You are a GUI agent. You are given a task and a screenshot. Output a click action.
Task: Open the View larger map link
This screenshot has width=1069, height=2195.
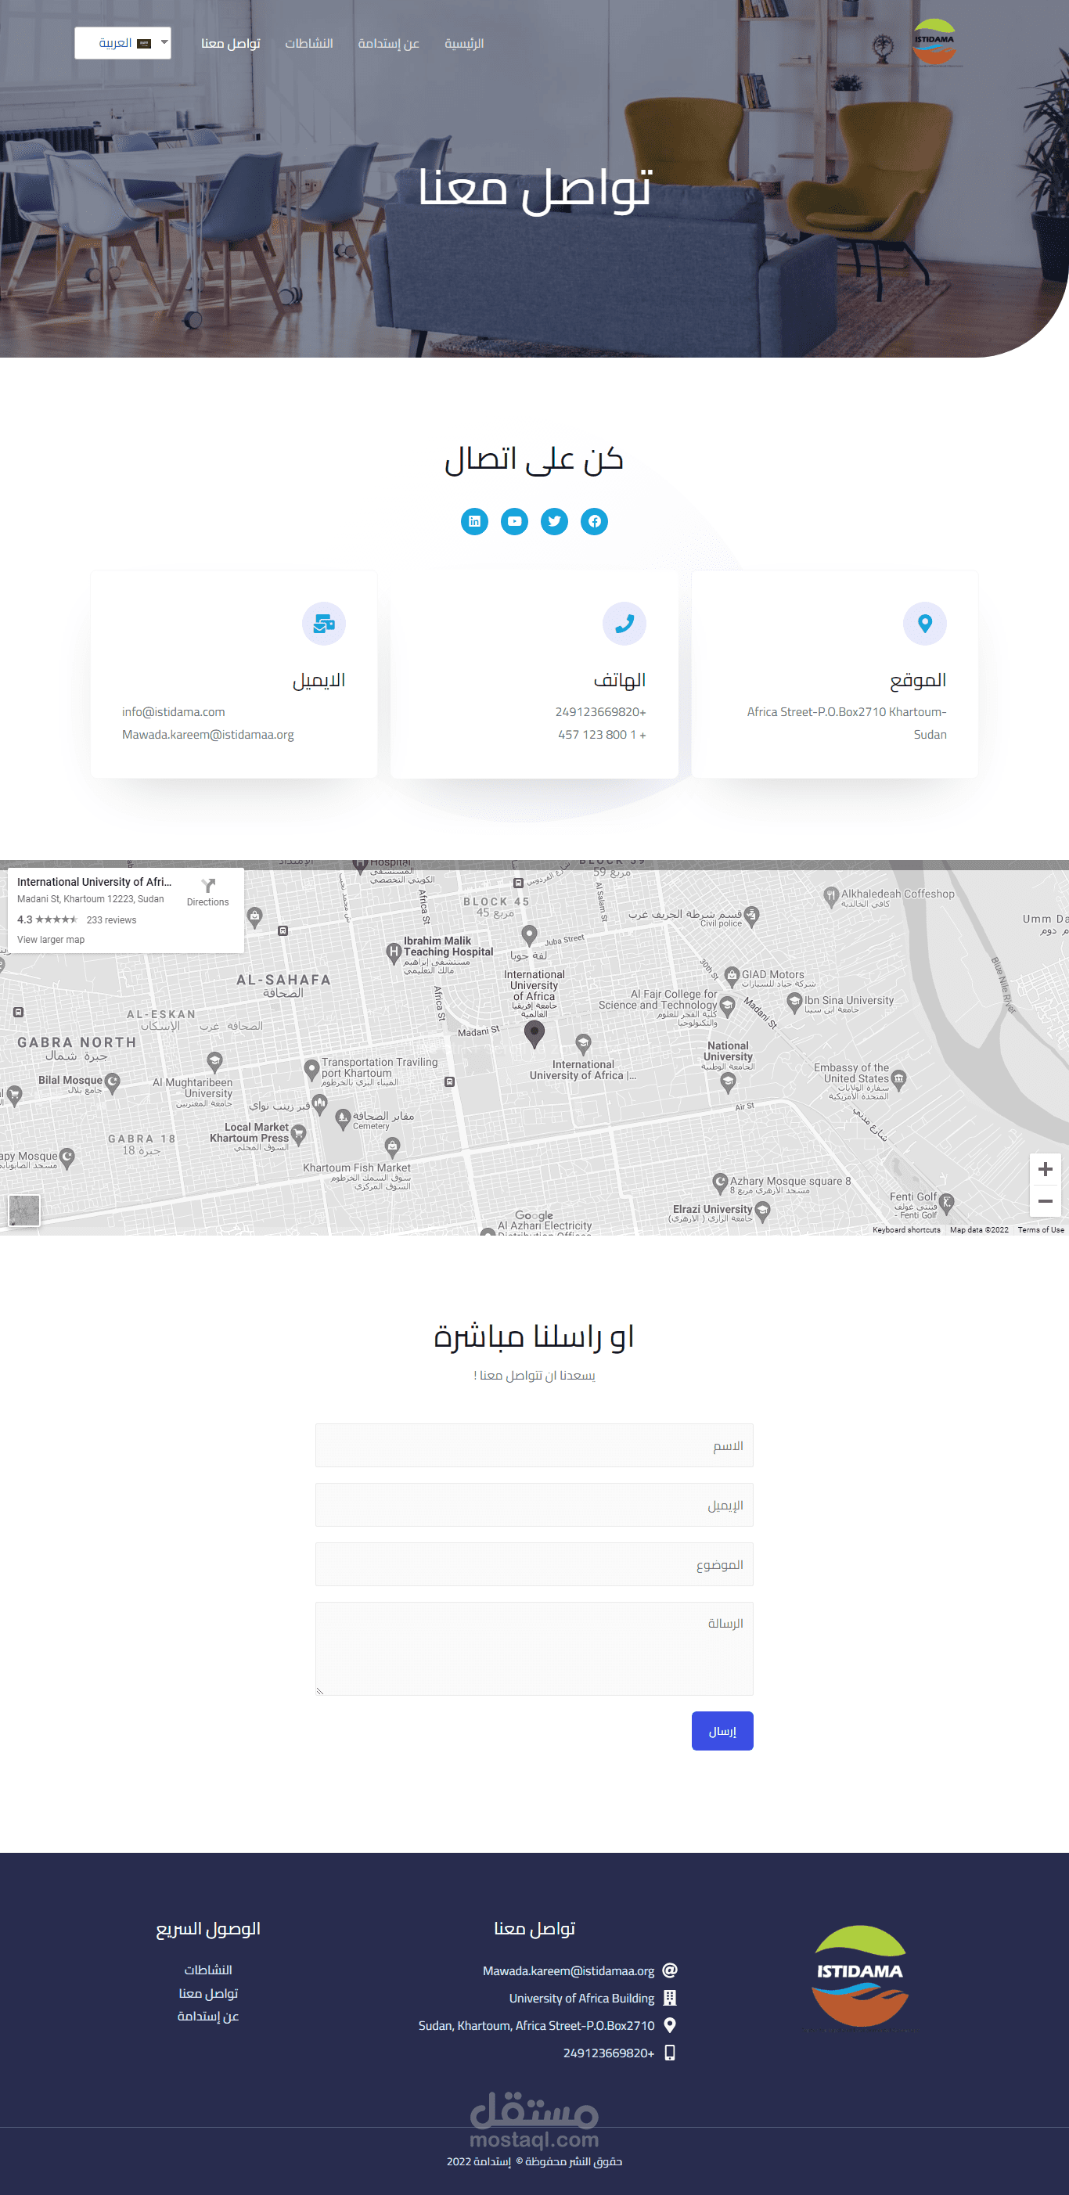pos(51,940)
